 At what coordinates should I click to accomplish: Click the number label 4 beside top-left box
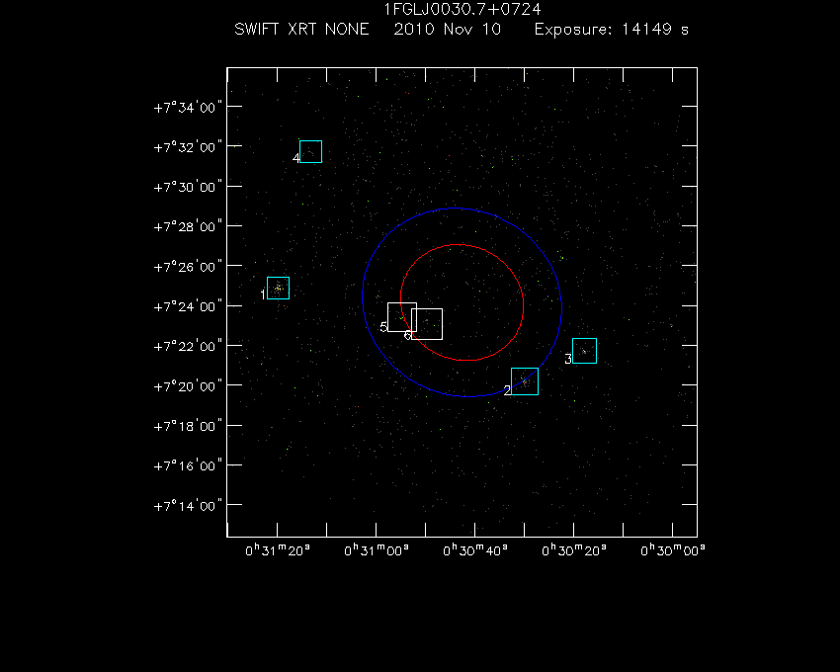pyautogui.click(x=296, y=158)
